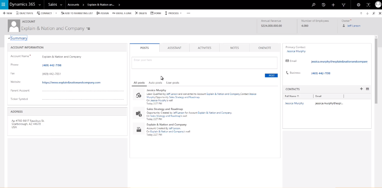Screen dimensions: 382x188
Task: Open Primary Contact Jessica Murphy link
Action: click(296, 51)
